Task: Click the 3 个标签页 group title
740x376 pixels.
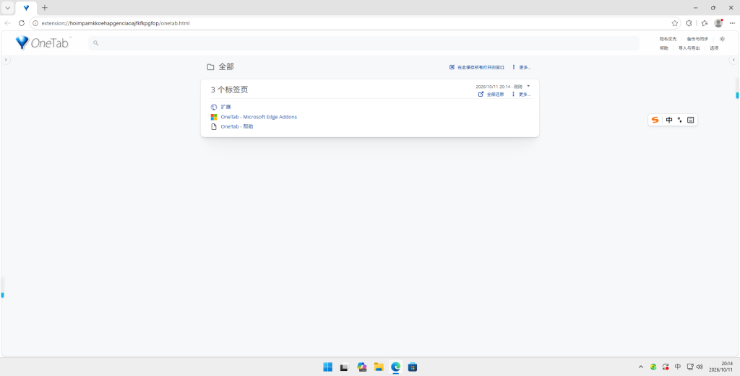Action: (x=229, y=89)
